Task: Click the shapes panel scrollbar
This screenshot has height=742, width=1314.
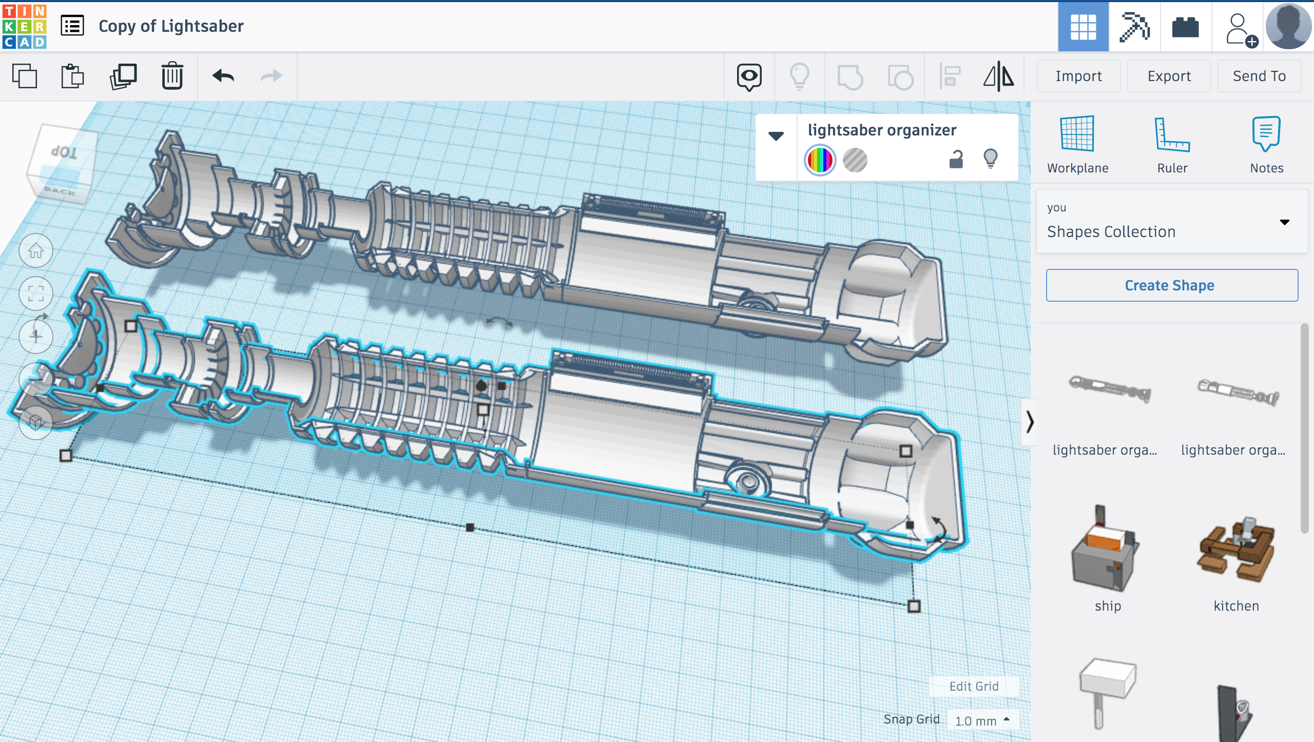Action: [x=1304, y=428]
